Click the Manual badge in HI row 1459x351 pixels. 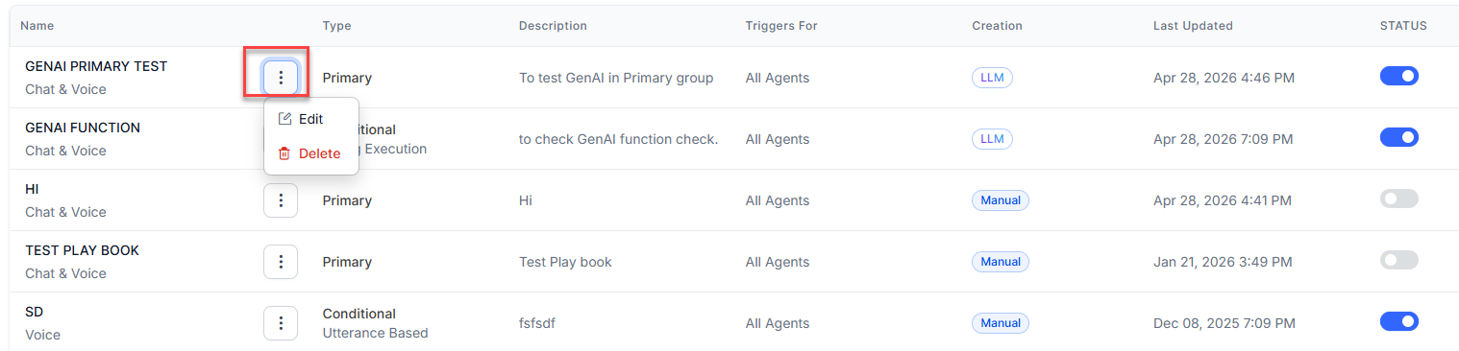pyautogui.click(x=1001, y=200)
